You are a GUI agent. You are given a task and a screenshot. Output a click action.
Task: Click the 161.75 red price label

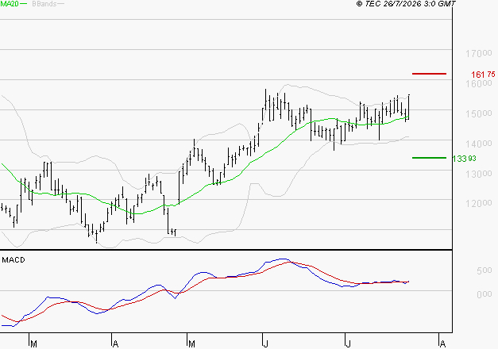[x=483, y=75]
